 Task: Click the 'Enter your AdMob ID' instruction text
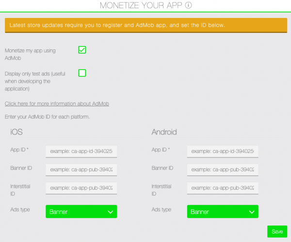coord(47,117)
